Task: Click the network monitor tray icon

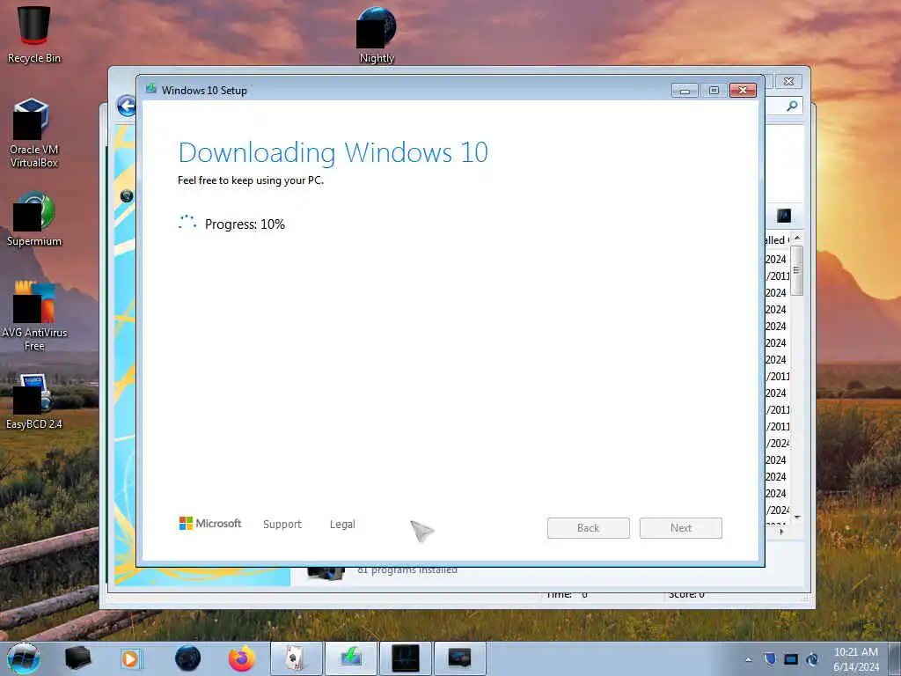Action: tap(791, 659)
